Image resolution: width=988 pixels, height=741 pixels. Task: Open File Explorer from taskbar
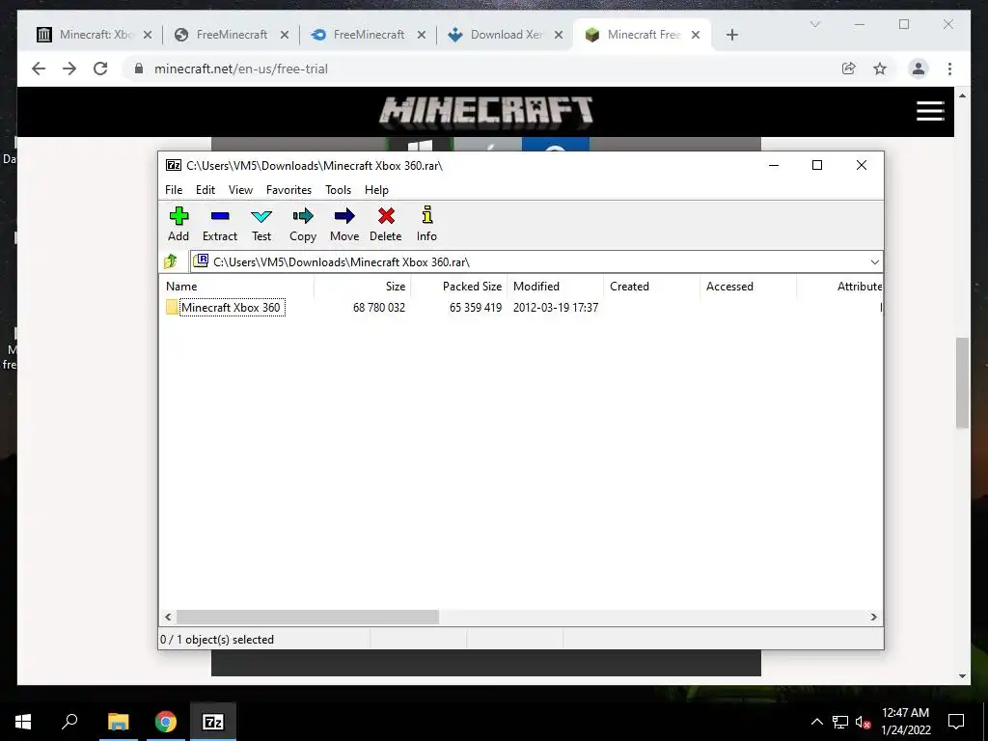point(118,722)
